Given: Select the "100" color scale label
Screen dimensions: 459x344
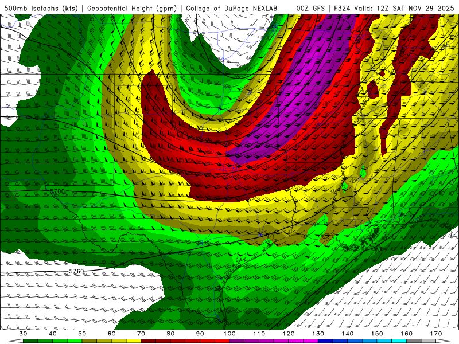Looking at the screenshot, I should (230, 334).
